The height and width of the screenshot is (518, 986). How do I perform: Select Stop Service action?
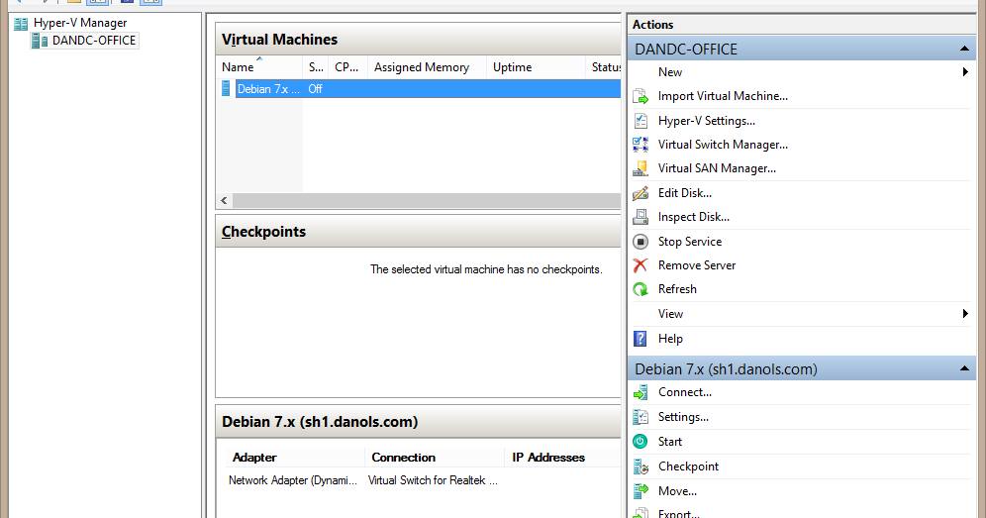[x=690, y=242]
